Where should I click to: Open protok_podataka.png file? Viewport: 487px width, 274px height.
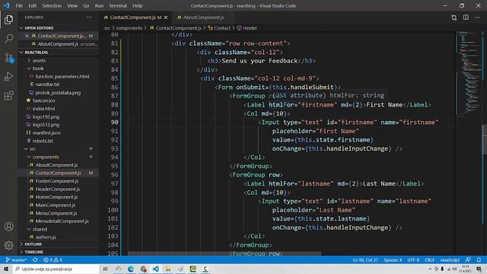pos(58,93)
